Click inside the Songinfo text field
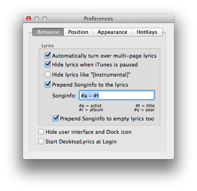Viewport: 197px width, 191px height. (x=116, y=95)
